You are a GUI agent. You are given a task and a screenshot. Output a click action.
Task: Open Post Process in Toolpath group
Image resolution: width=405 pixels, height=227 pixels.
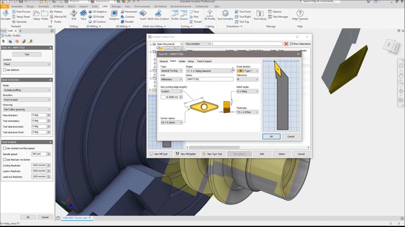click(x=21, y=11)
